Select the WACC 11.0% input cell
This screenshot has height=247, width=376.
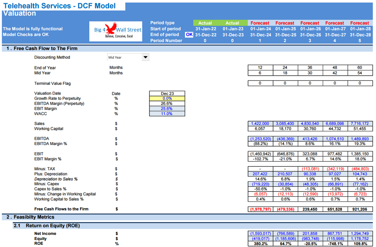[167, 114]
